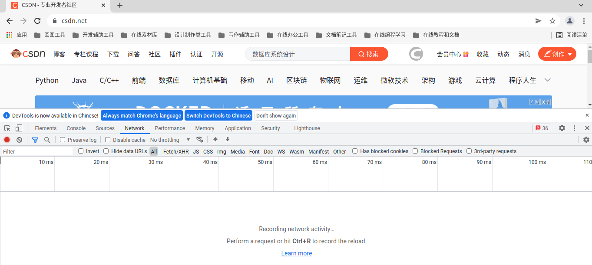Switch to the Console tab
This screenshot has width=592, height=265.
[76, 128]
